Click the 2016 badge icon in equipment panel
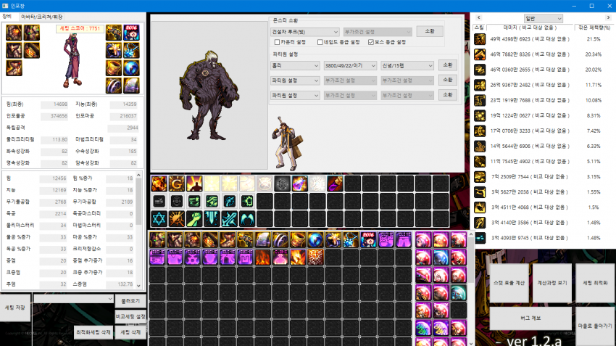 pos(132,33)
